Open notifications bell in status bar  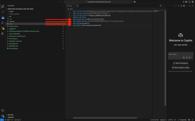point(192,120)
